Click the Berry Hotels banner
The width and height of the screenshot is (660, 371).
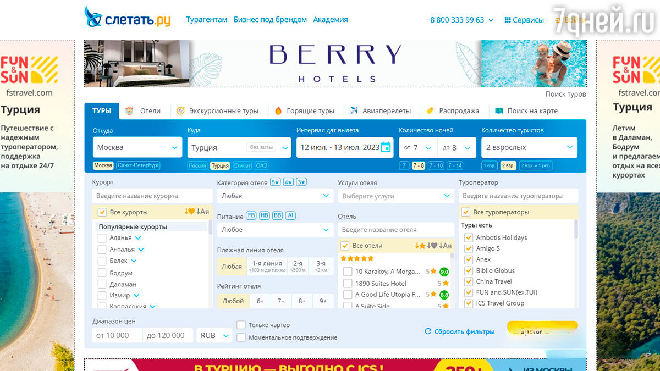(x=335, y=63)
